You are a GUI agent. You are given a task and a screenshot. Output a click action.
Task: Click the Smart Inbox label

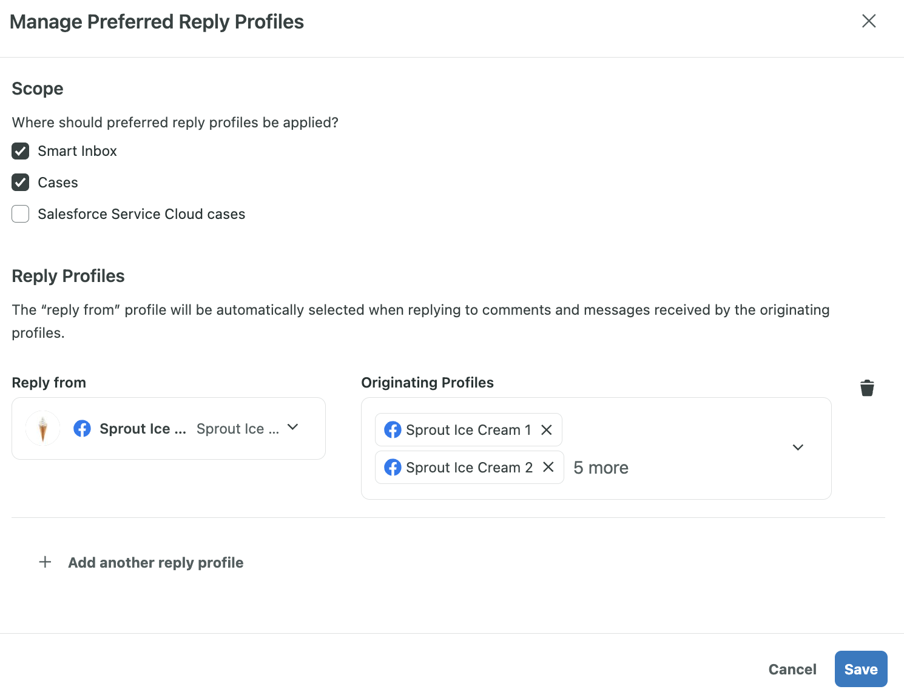point(77,151)
